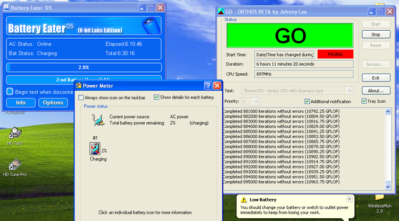The image size is (399, 221).
Task: Click the HD Tune Pro desktop icon
Action: coord(15,167)
